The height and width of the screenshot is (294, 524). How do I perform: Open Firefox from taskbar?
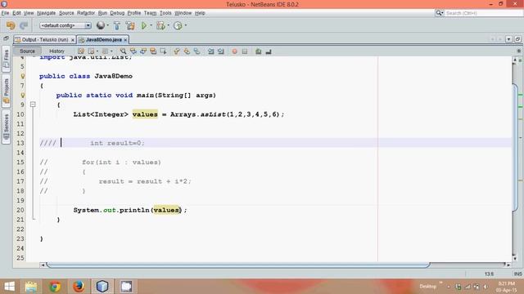point(79,287)
